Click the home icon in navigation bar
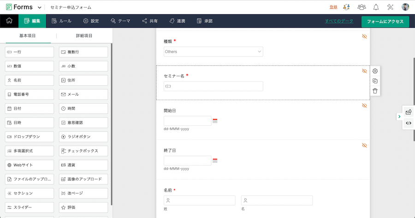Image resolution: width=415 pixels, height=218 pixels. point(9,21)
